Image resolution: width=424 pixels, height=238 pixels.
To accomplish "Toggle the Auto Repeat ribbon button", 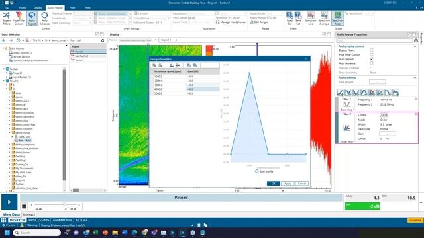I will point(32,19).
